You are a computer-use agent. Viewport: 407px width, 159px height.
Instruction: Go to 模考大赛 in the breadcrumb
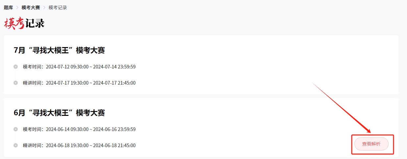(x=31, y=8)
